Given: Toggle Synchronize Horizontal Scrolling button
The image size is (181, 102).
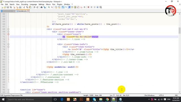Looking at the screenshot, I should pos(59,7).
